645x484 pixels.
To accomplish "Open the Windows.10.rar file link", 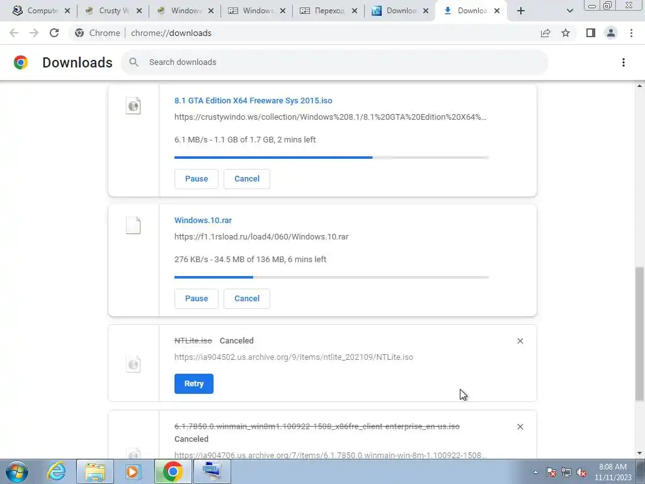I will click(x=203, y=220).
